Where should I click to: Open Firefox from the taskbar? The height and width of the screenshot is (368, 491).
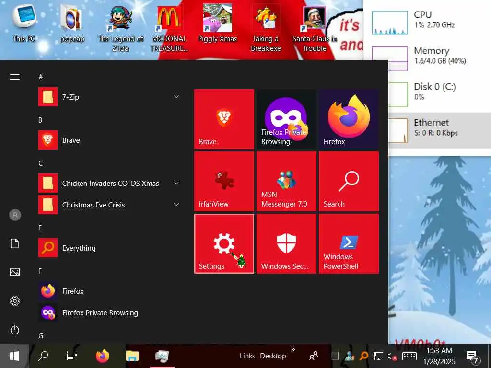pyautogui.click(x=103, y=356)
